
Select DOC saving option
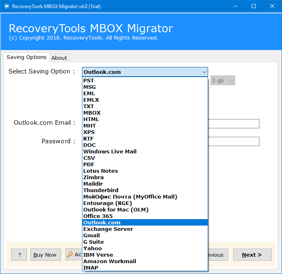(x=145, y=145)
